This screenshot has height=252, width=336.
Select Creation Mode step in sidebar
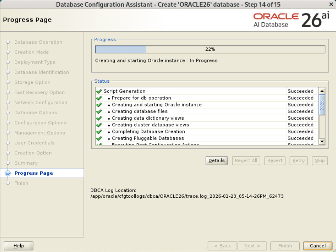pyautogui.click(x=32, y=52)
